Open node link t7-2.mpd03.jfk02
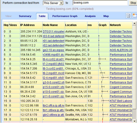Viewport: 137px width, 123px height. (54, 64)
